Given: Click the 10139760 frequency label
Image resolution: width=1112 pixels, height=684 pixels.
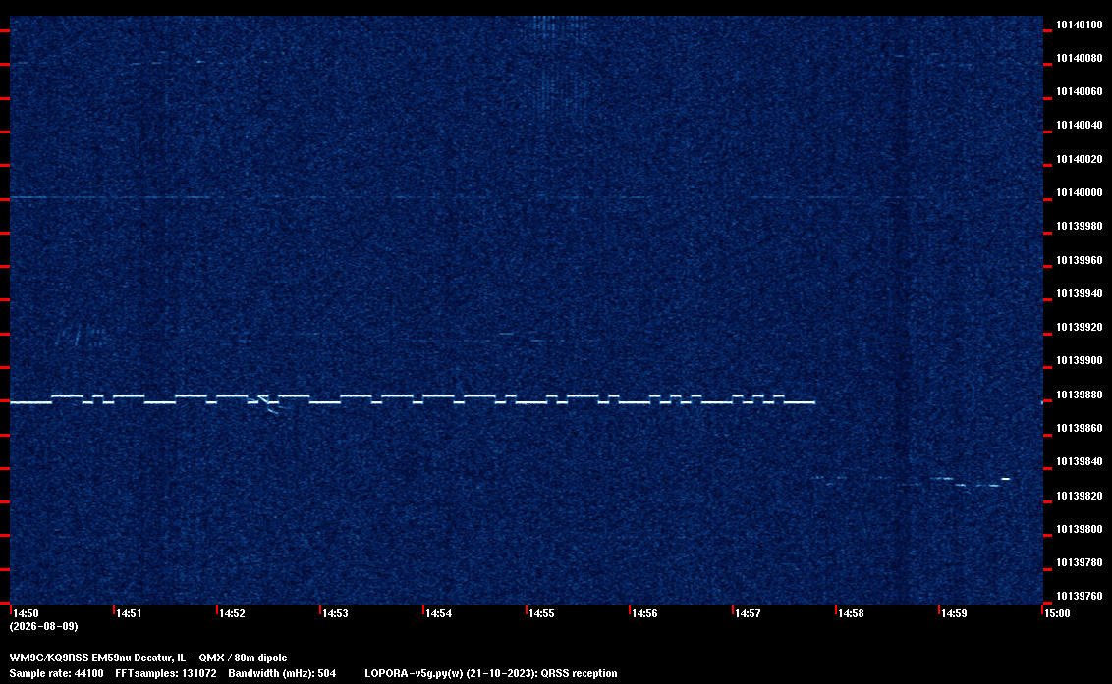Looking at the screenshot, I should click(1079, 596).
